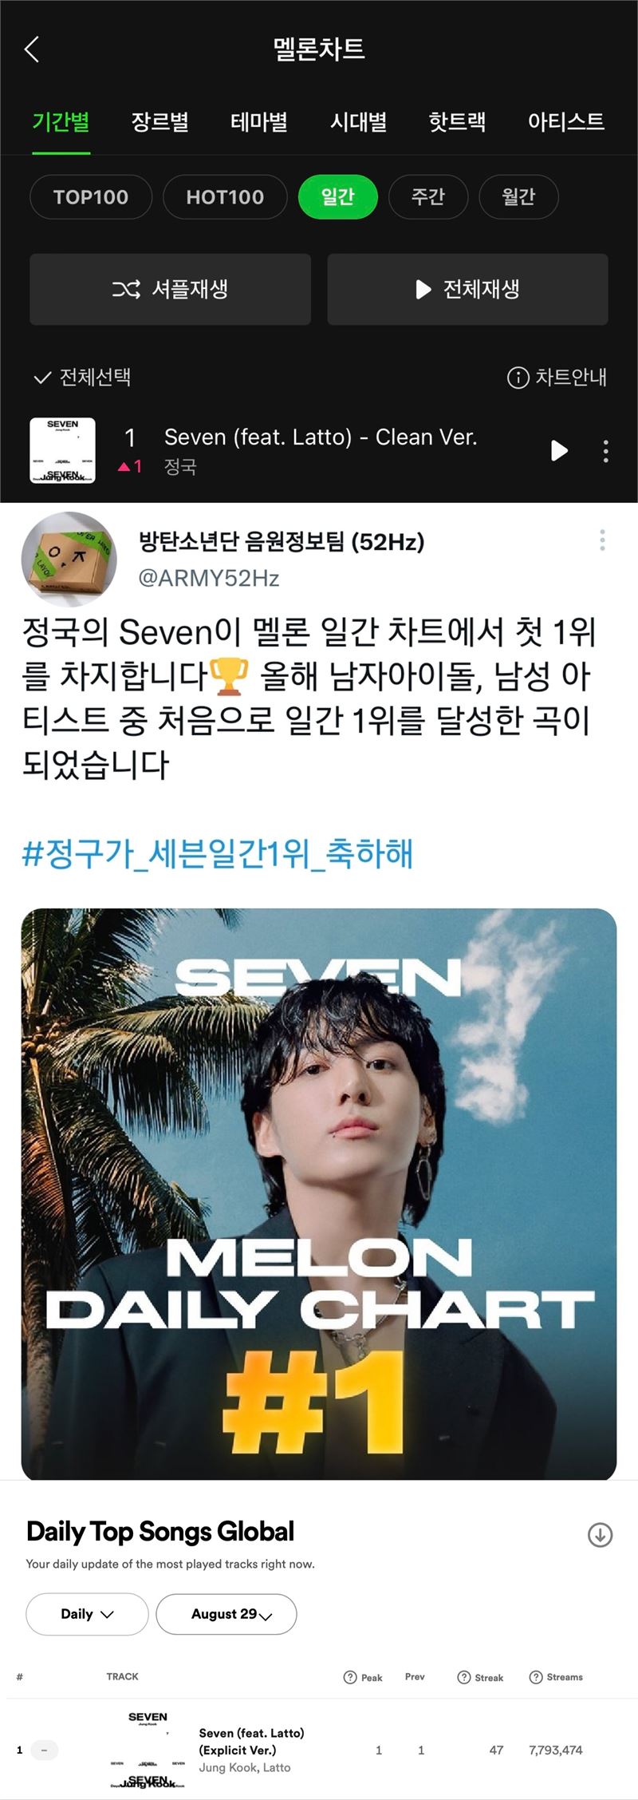Open the August 29 date dropdown
The image size is (638, 1800).
coord(226,1614)
